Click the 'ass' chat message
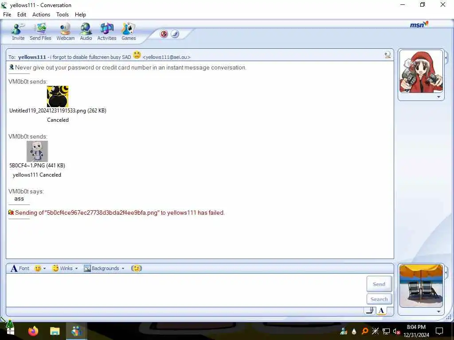This screenshot has height=340, width=454. [x=19, y=199]
